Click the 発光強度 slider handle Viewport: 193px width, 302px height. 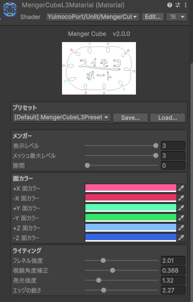99,280
